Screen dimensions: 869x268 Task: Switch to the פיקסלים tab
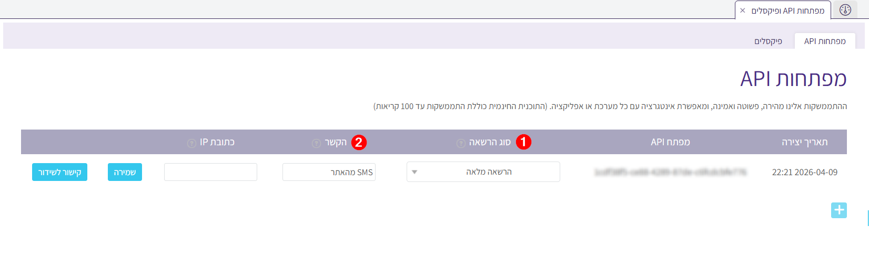click(768, 41)
